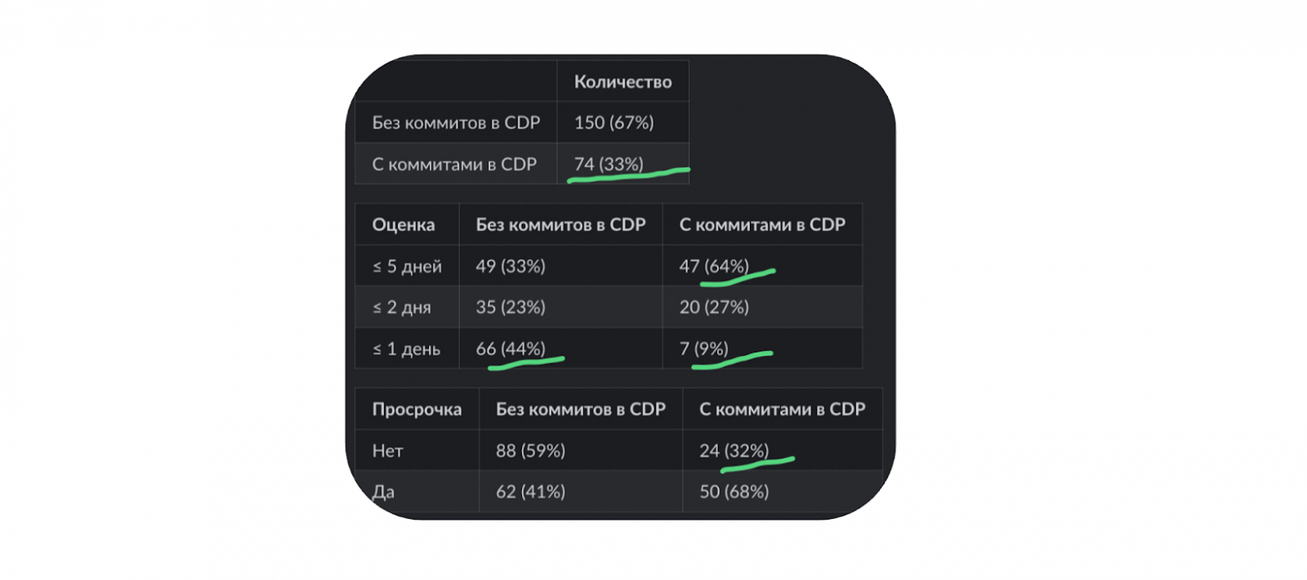This screenshot has width=1307, height=580.
Task: Select the Нет row label
Action: (x=386, y=451)
